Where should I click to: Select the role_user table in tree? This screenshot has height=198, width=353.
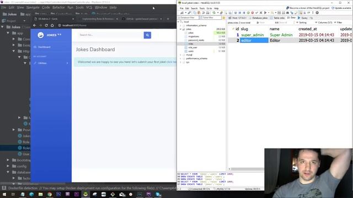[192, 48]
